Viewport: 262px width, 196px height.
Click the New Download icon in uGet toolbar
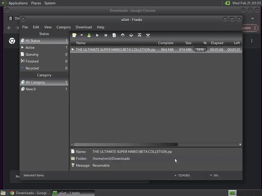tap(74, 35)
